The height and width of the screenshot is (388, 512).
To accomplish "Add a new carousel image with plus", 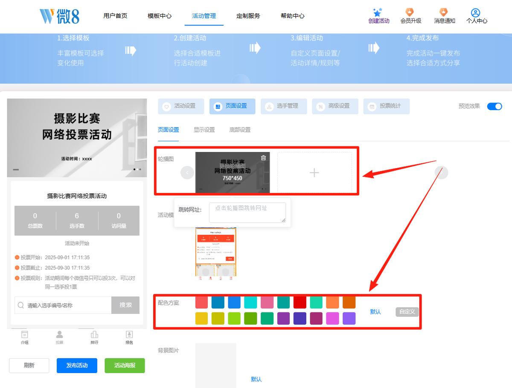I will [x=314, y=172].
